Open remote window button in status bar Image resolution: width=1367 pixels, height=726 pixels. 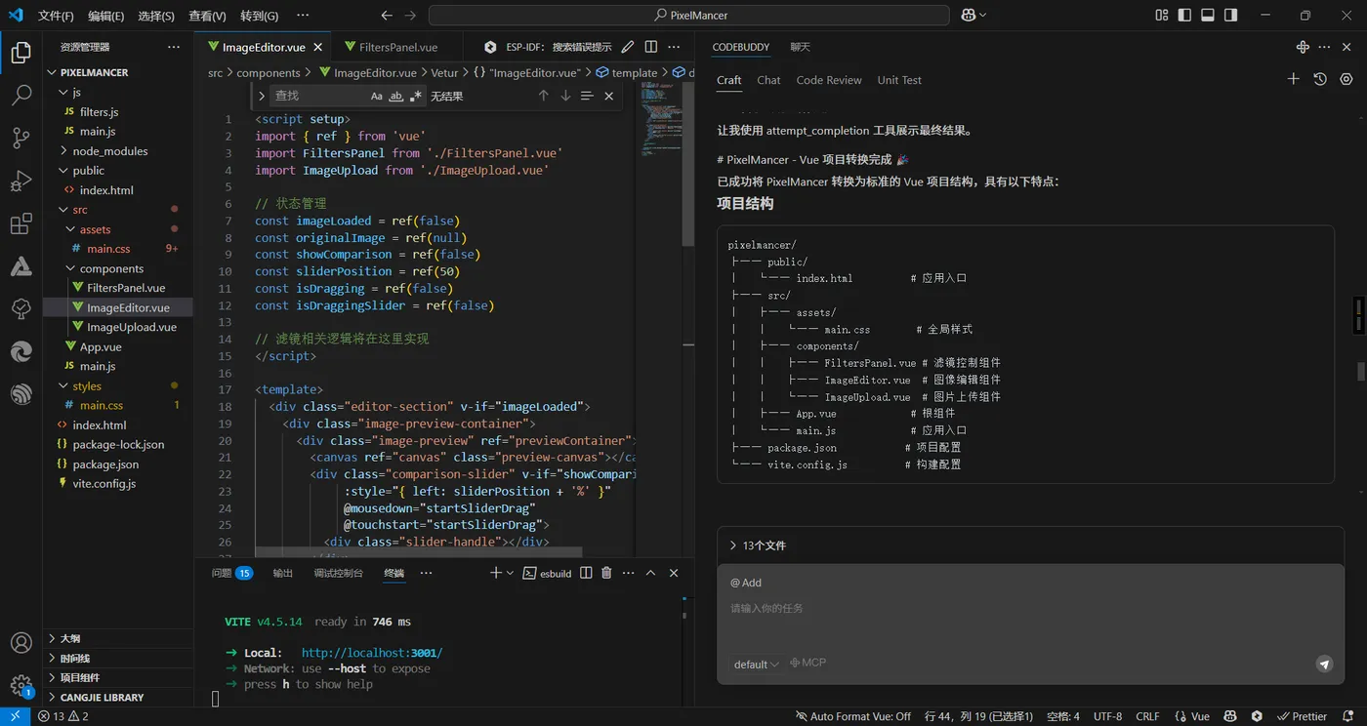point(15,716)
